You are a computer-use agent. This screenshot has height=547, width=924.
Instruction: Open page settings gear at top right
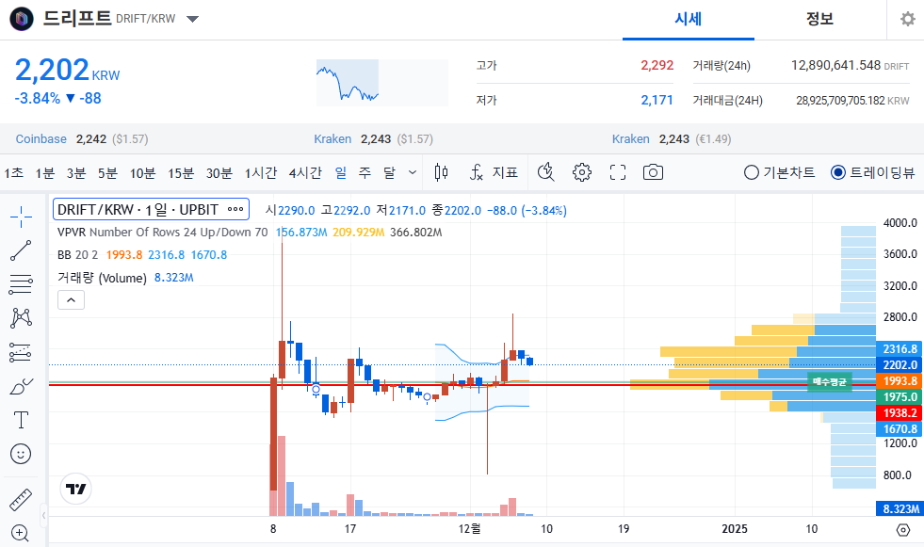click(907, 19)
